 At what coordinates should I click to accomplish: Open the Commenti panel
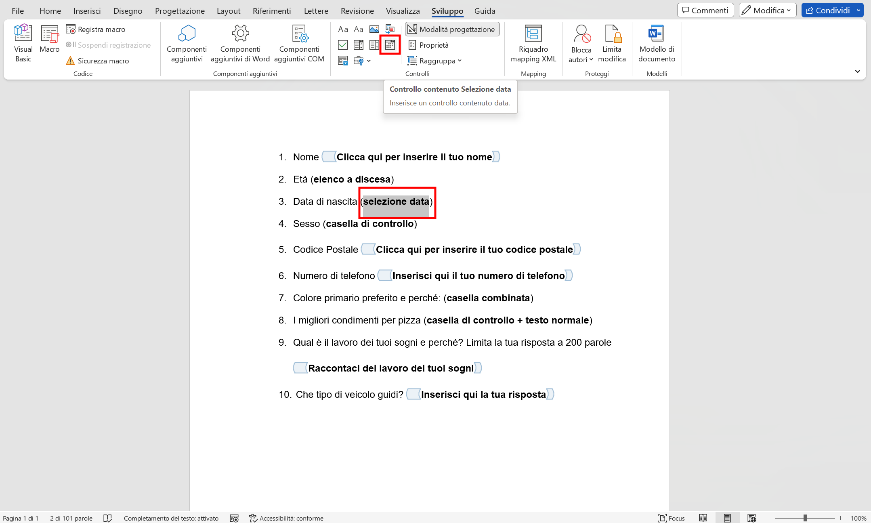[x=705, y=10]
